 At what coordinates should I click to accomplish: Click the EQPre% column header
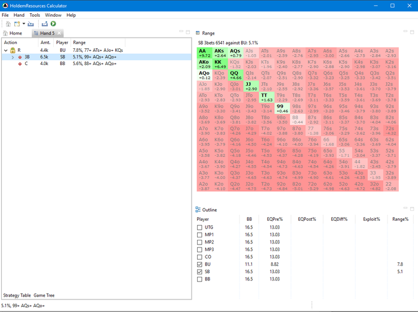point(275,219)
